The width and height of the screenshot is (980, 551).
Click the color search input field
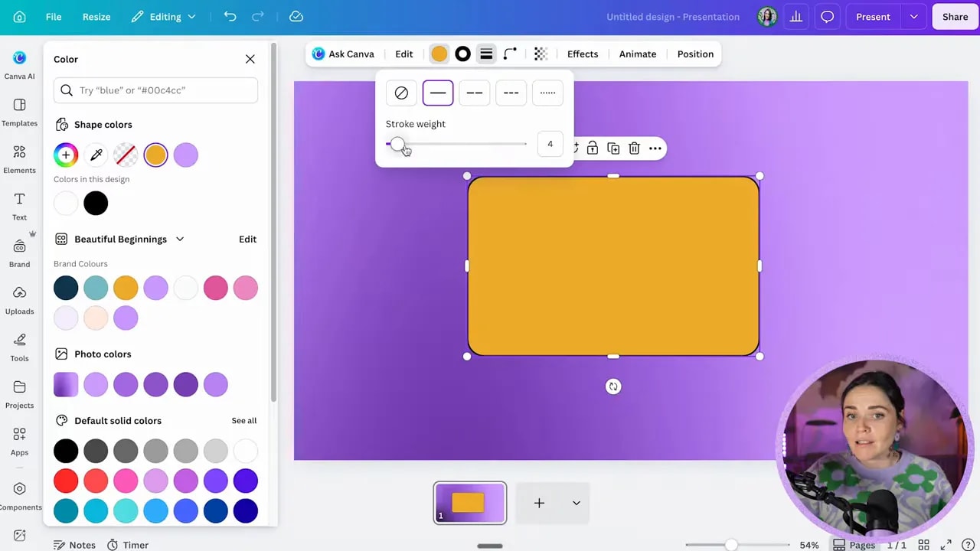[x=155, y=90]
